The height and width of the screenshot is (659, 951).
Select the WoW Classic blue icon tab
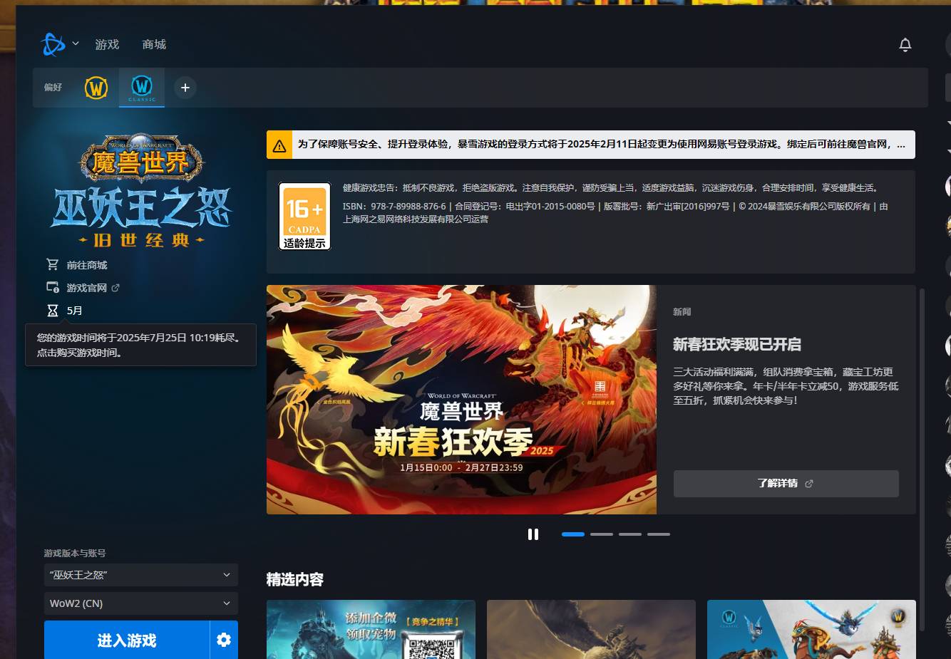[142, 88]
